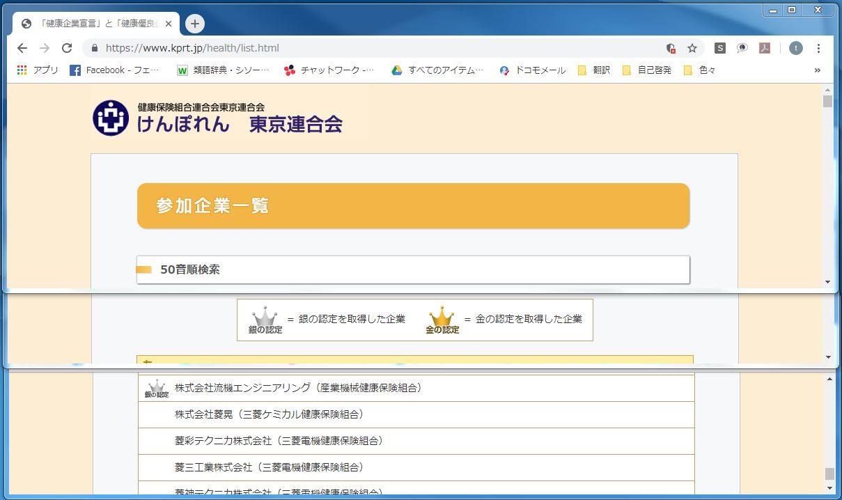Image resolution: width=842 pixels, height=500 pixels.
Task: Select row 株式会社菱晃（三菱ケミカル健康保険組合）
Action: 416,414
